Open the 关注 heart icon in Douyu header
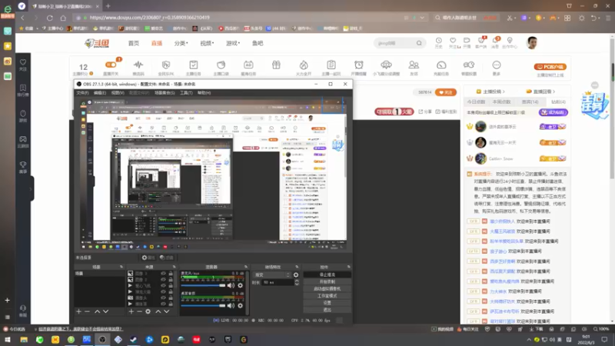 coord(453,41)
